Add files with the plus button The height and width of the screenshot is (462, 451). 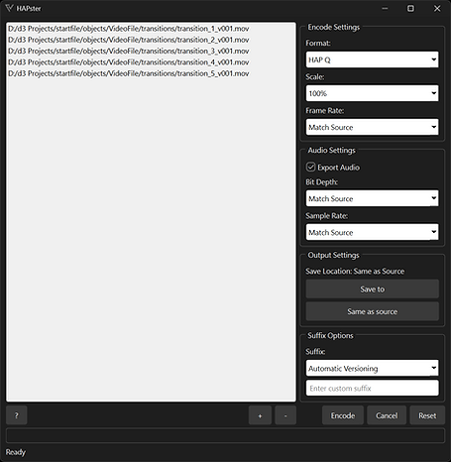pyautogui.click(x=260, y=415)
